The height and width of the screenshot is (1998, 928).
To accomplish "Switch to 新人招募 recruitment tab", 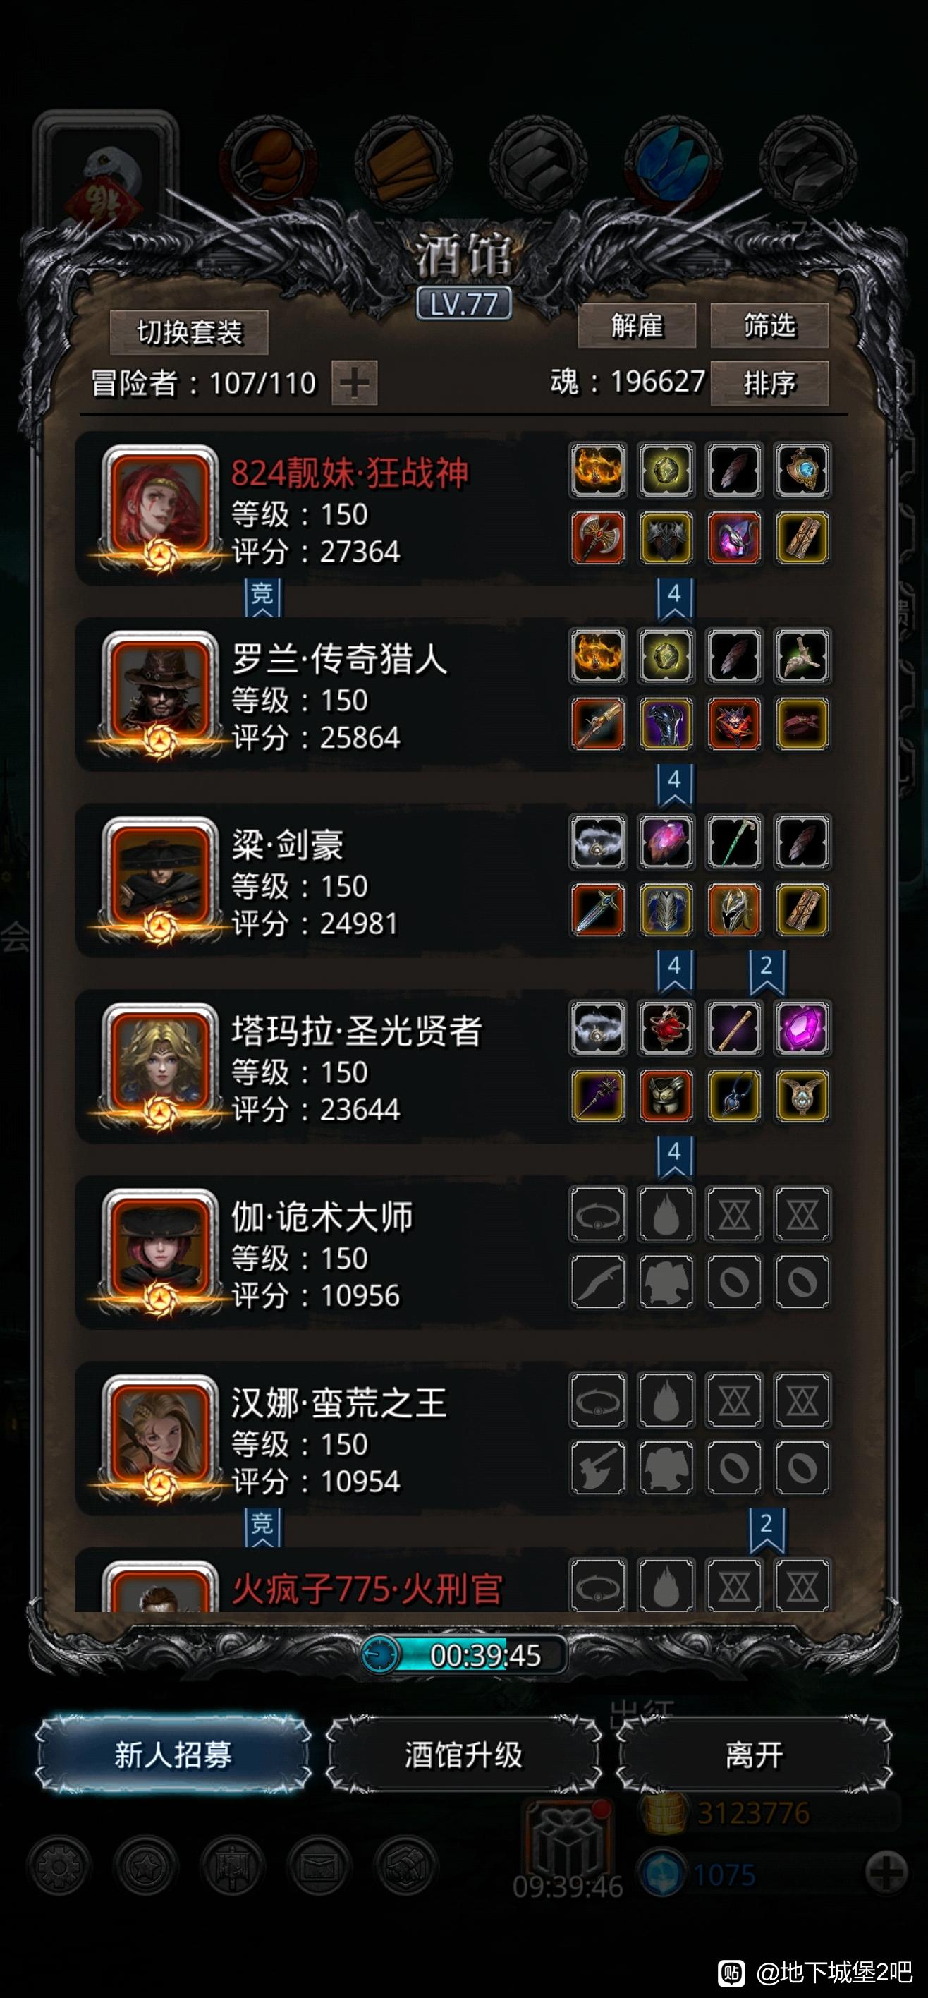I will [173, 1755].
